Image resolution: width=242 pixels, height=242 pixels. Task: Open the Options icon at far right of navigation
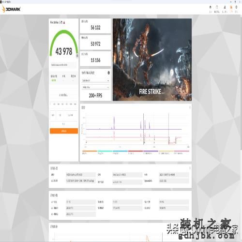[236, 7]
